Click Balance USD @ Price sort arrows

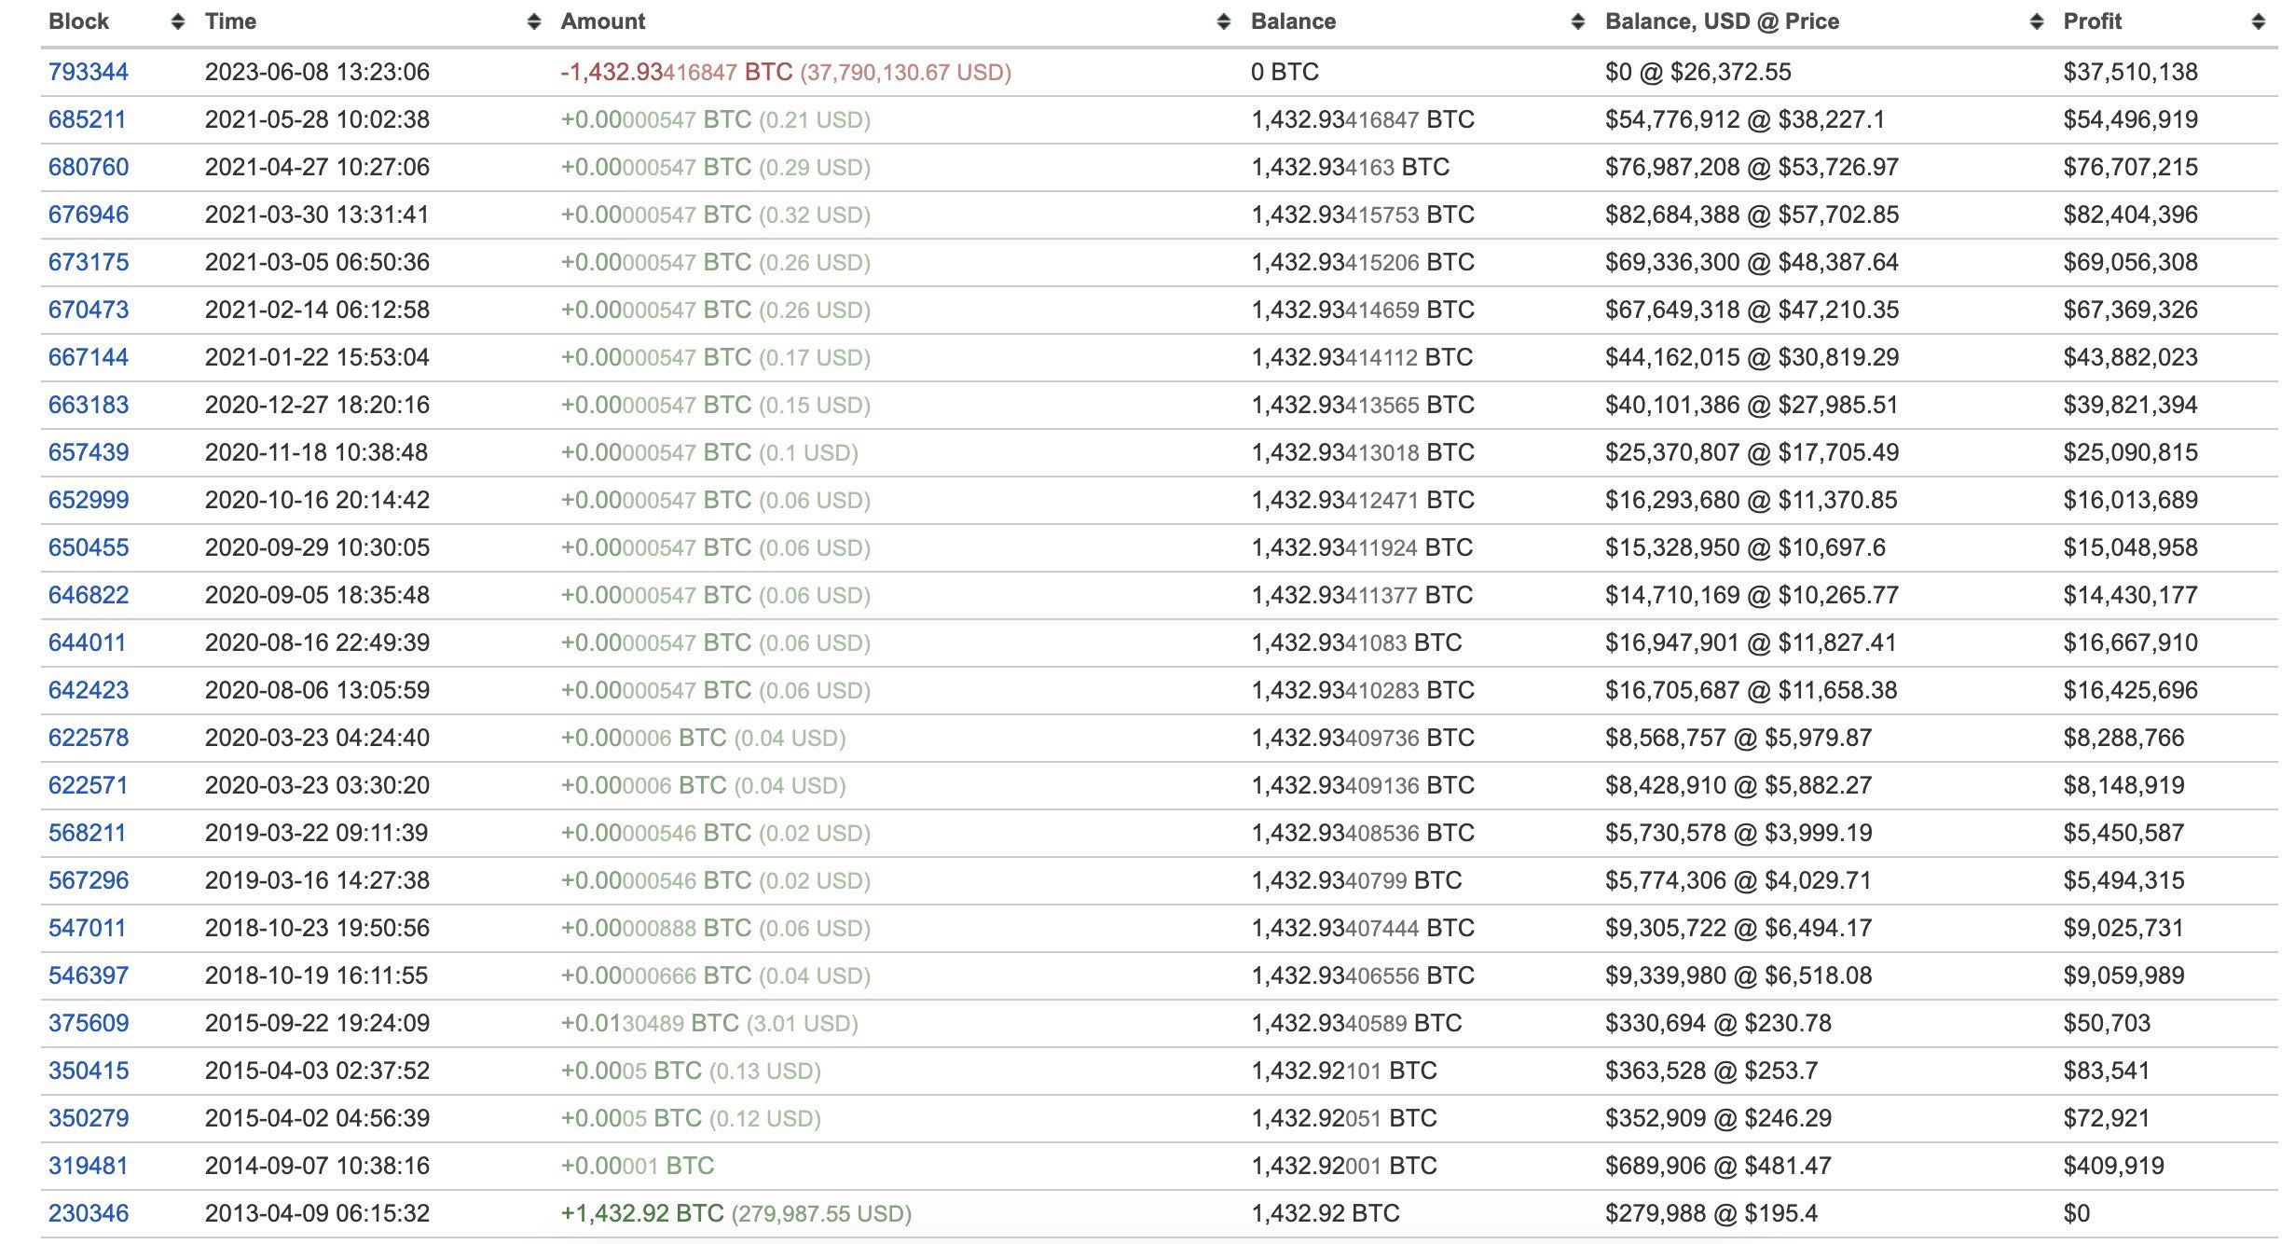[2037, 21]
